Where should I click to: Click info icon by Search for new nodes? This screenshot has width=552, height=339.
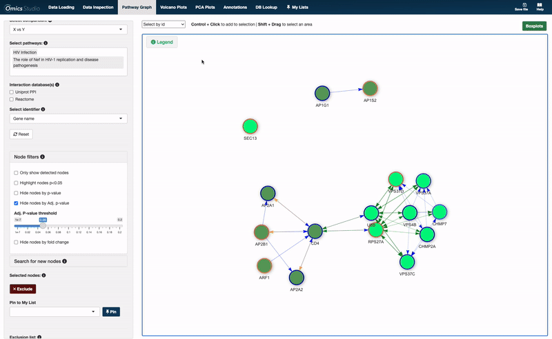(65, 261)
